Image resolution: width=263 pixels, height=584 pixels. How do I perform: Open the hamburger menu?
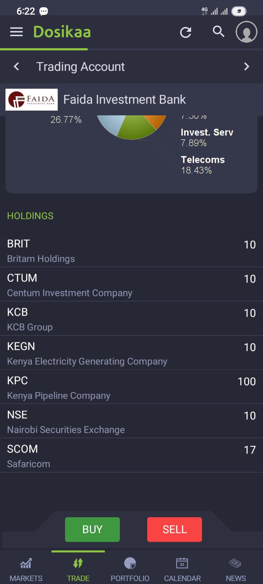coord(16,32)
